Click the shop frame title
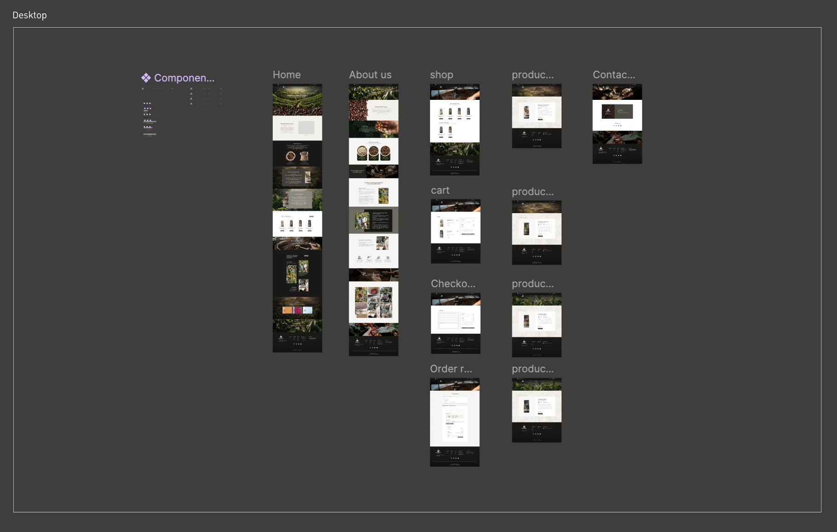 coord(441,75)
